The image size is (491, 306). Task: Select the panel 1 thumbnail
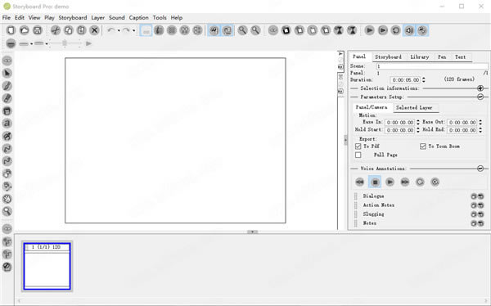tap(47, 267)
